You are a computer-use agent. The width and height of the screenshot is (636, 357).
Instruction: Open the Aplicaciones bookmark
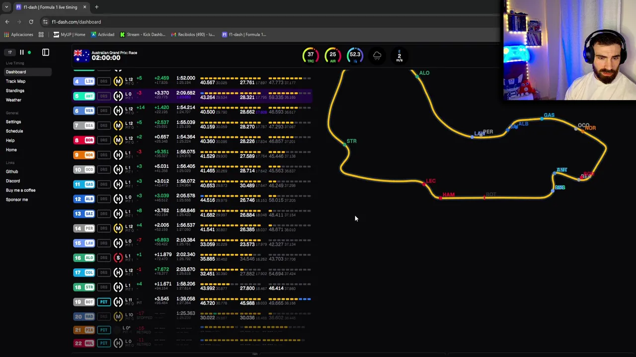[x=18, y=35]
